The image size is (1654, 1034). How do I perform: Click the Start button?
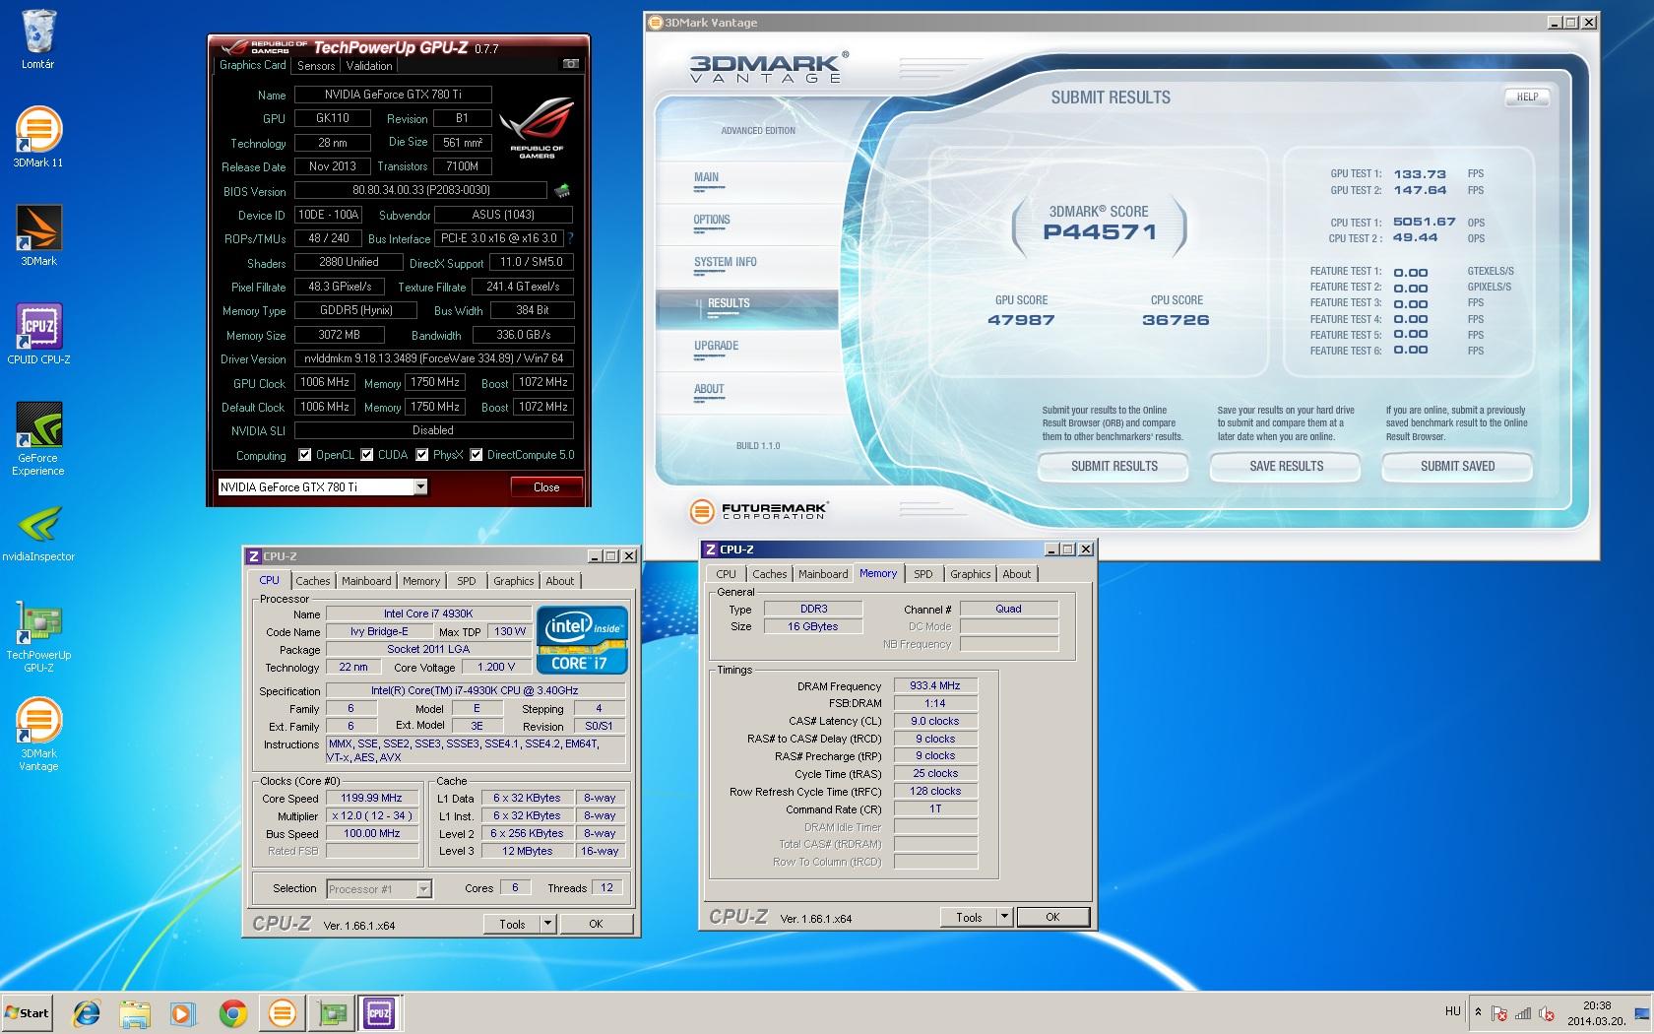pyautogui.click(x=28, y=1012)
